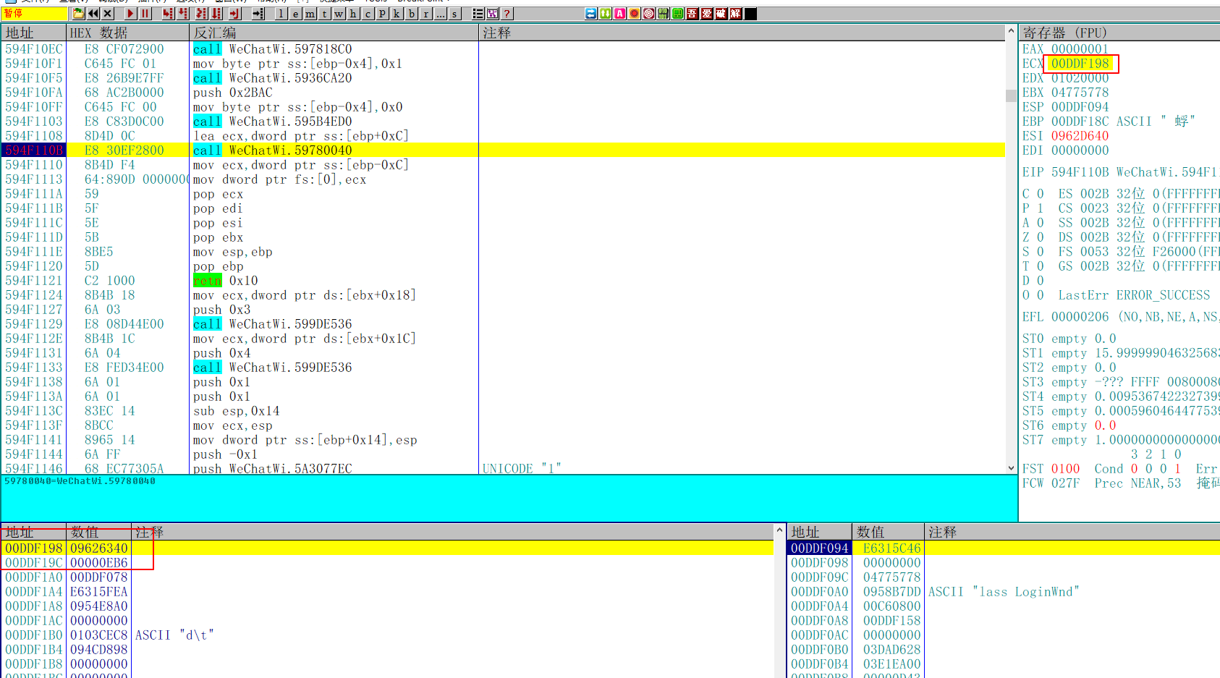Open debugging options list icon
This screenshot has width=1220, height=678.
(x=478, y=14)
